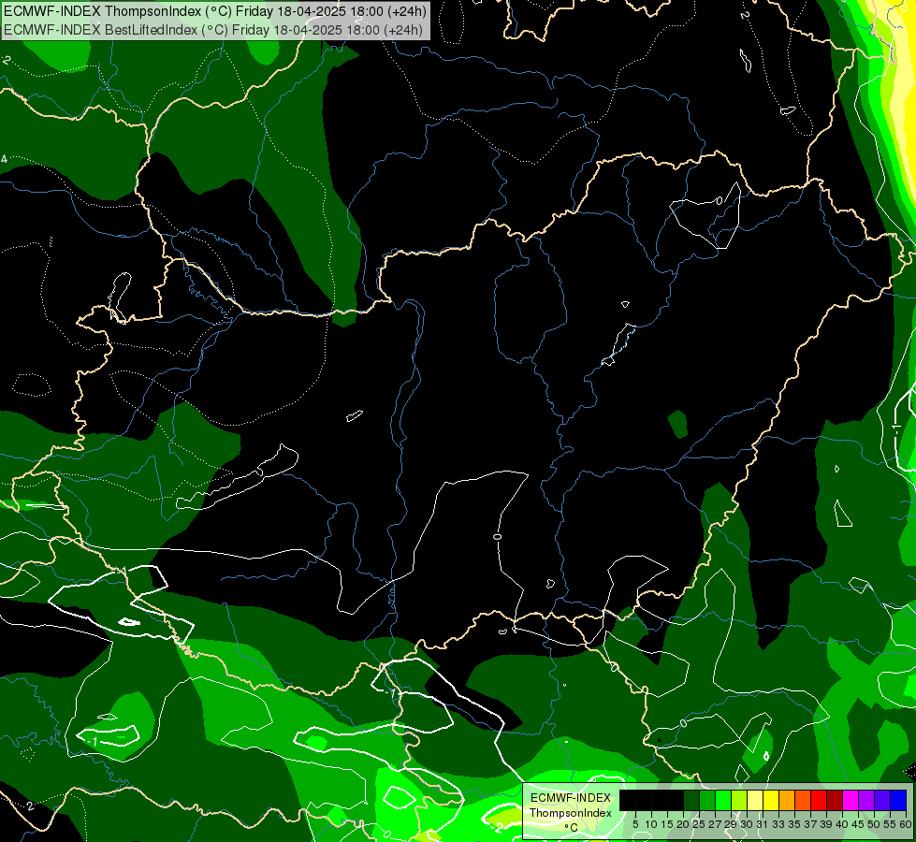Click legend scale value 25
Screen dimensions: 916x842
click(x=699, y=824)
